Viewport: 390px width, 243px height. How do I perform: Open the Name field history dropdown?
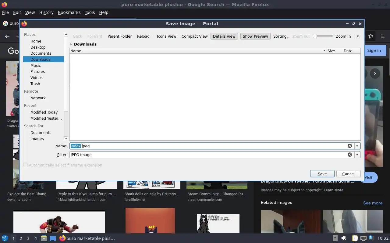tap(357, 146)
